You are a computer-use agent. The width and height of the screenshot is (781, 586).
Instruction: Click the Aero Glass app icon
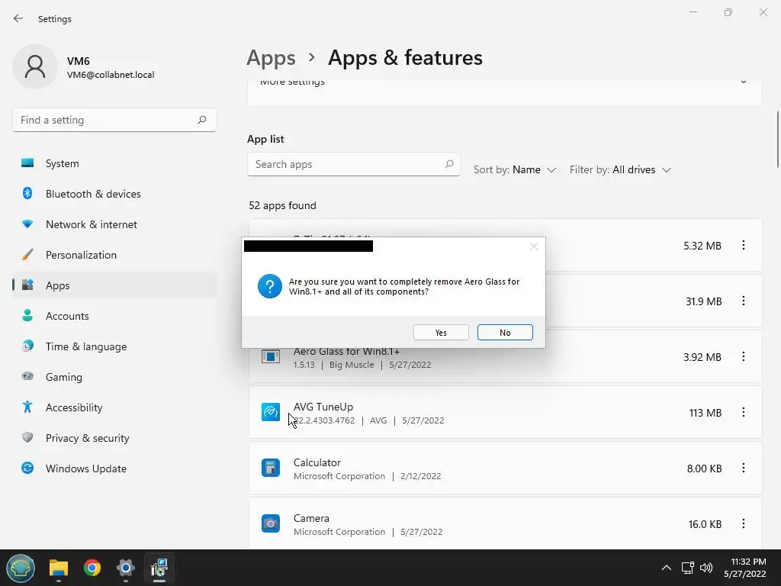point(271,357)
